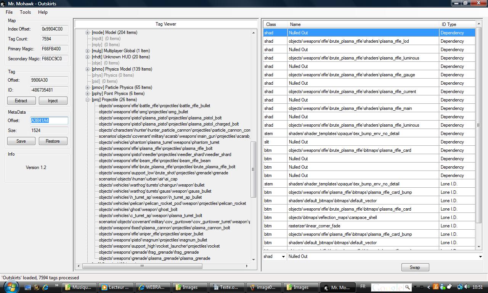Switch to the Lecteur media player taskbar button

pyautogui.click(x=115, y=287)
